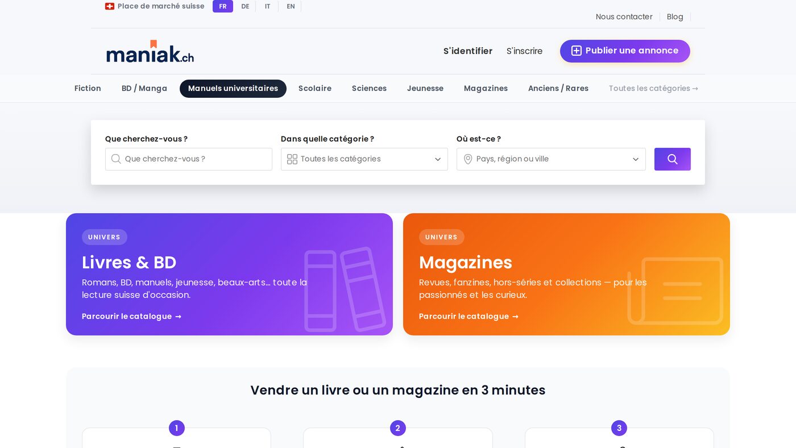The image size is (796, 448).
Task: Click the books illustration on Livres & BD card
Action: (x=345, y=289)
